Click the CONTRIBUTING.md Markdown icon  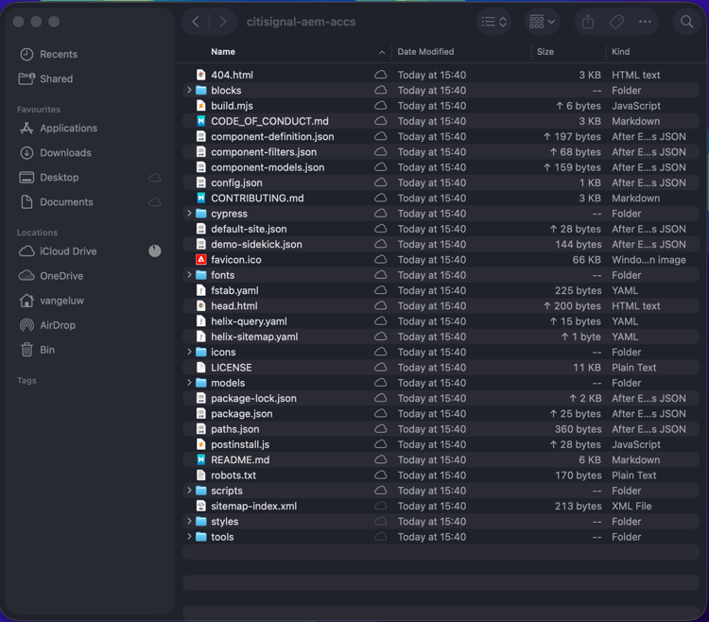[x=201, y=198]
